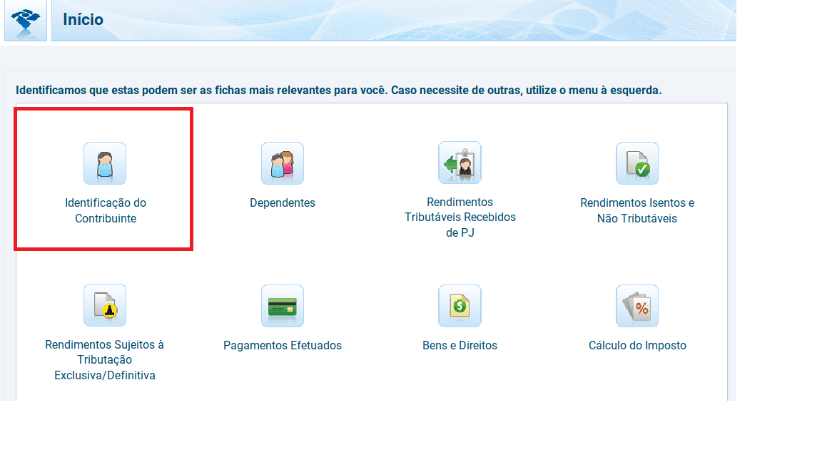Screen dimensions: 822x462
Task: Click the Pagamentos Efetuados credit card icon
Action: pyautogui.click(x=283, y=306)
